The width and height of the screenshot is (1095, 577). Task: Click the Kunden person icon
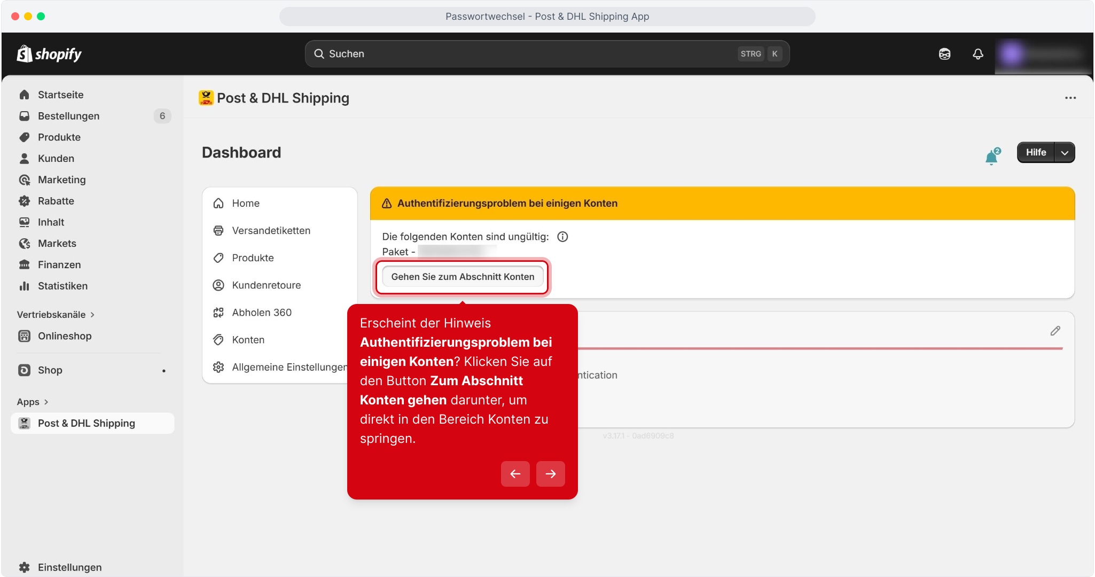click(x=24, y=159)
